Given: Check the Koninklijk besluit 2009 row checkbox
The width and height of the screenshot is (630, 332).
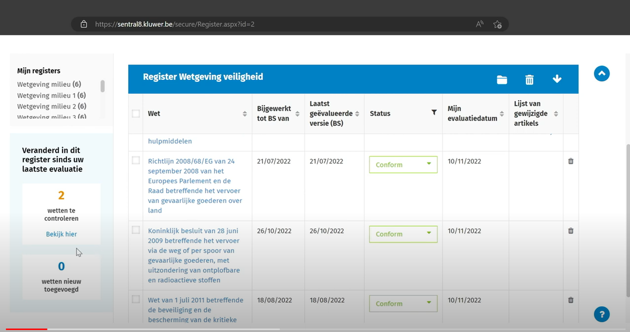Looking at the screenshot, I should (136, 230).
